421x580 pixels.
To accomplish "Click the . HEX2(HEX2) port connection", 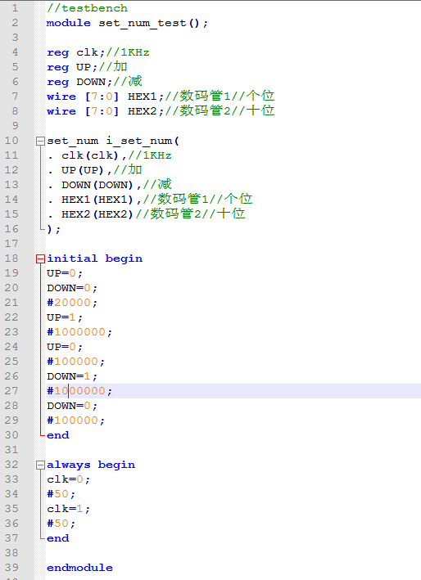I will coord(146,214).
